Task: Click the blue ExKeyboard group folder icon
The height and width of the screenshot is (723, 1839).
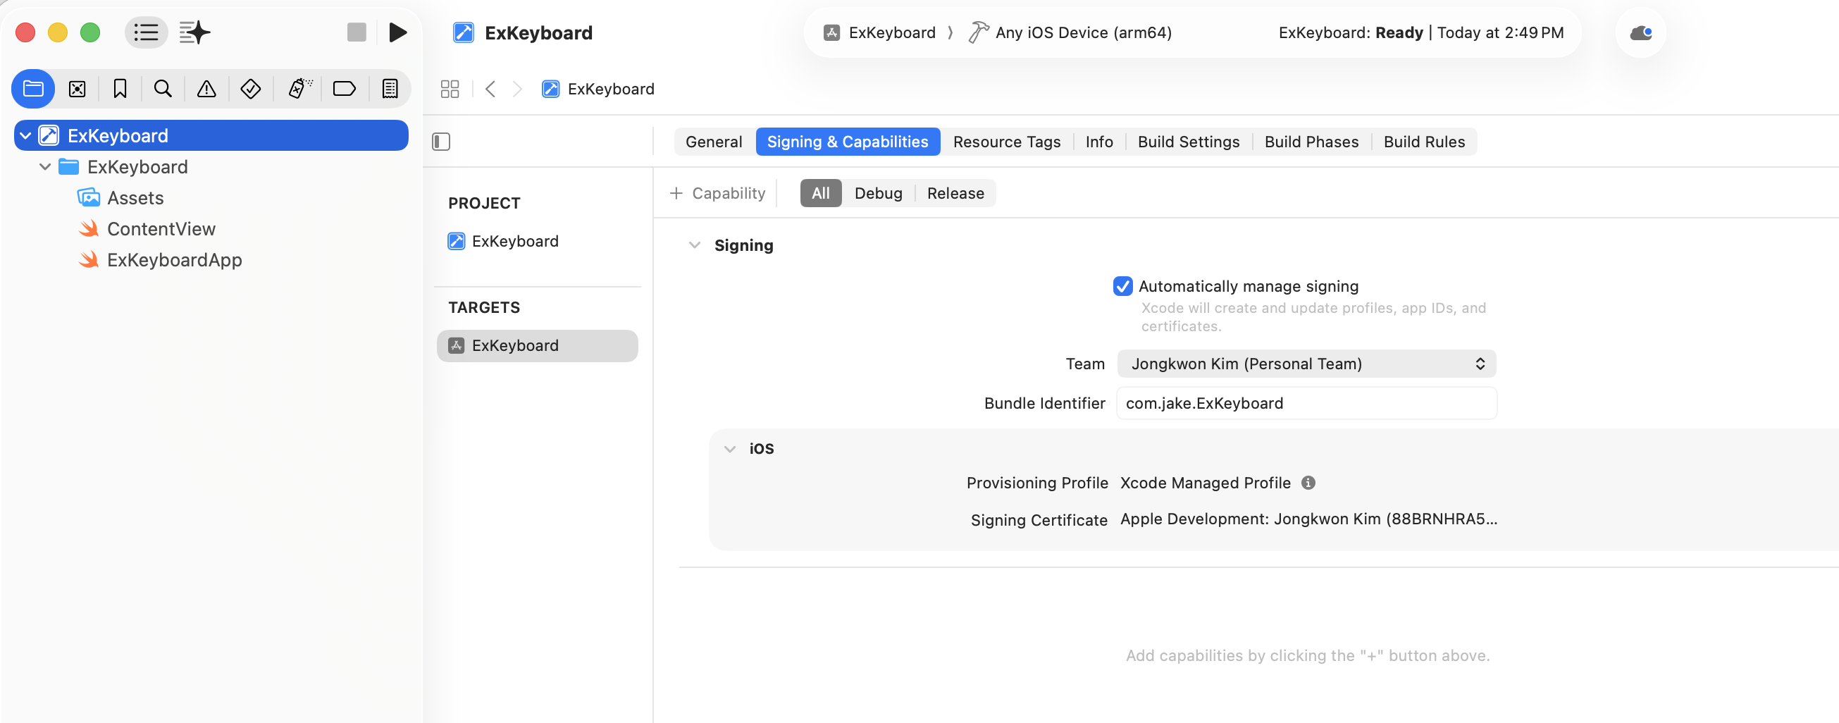Action: point(68,166)
